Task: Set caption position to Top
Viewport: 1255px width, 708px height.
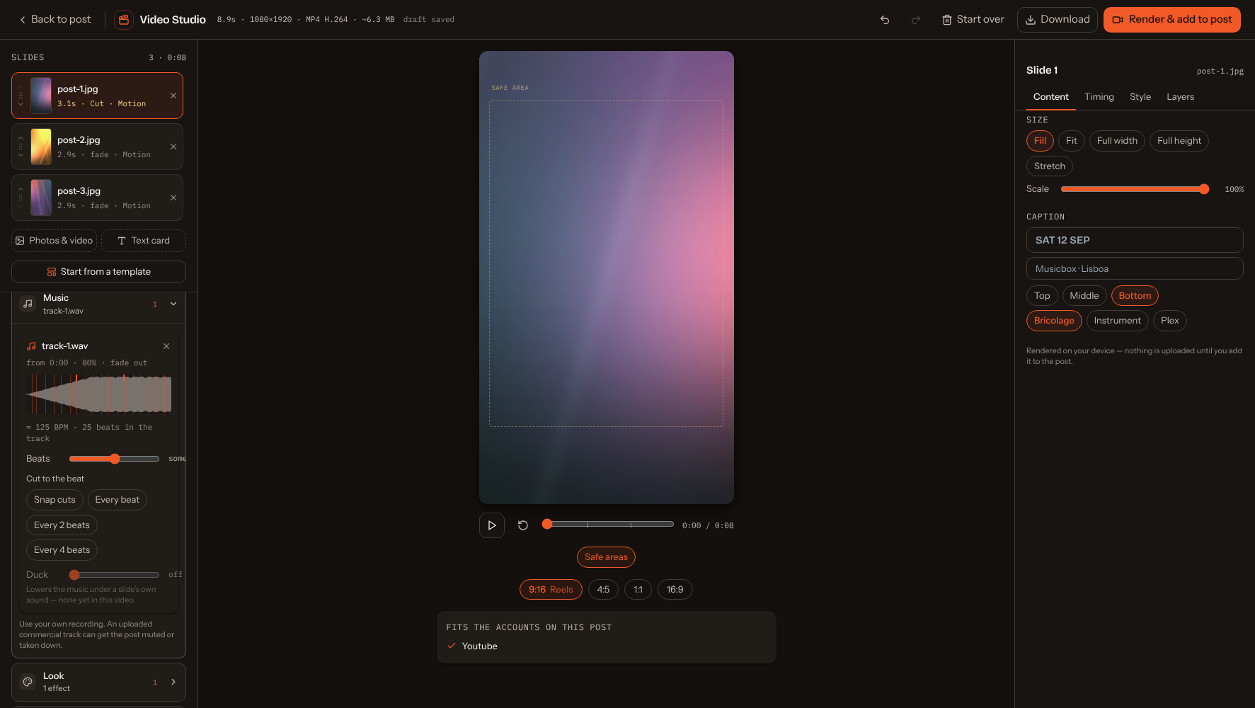Action: click(1042, 296)
